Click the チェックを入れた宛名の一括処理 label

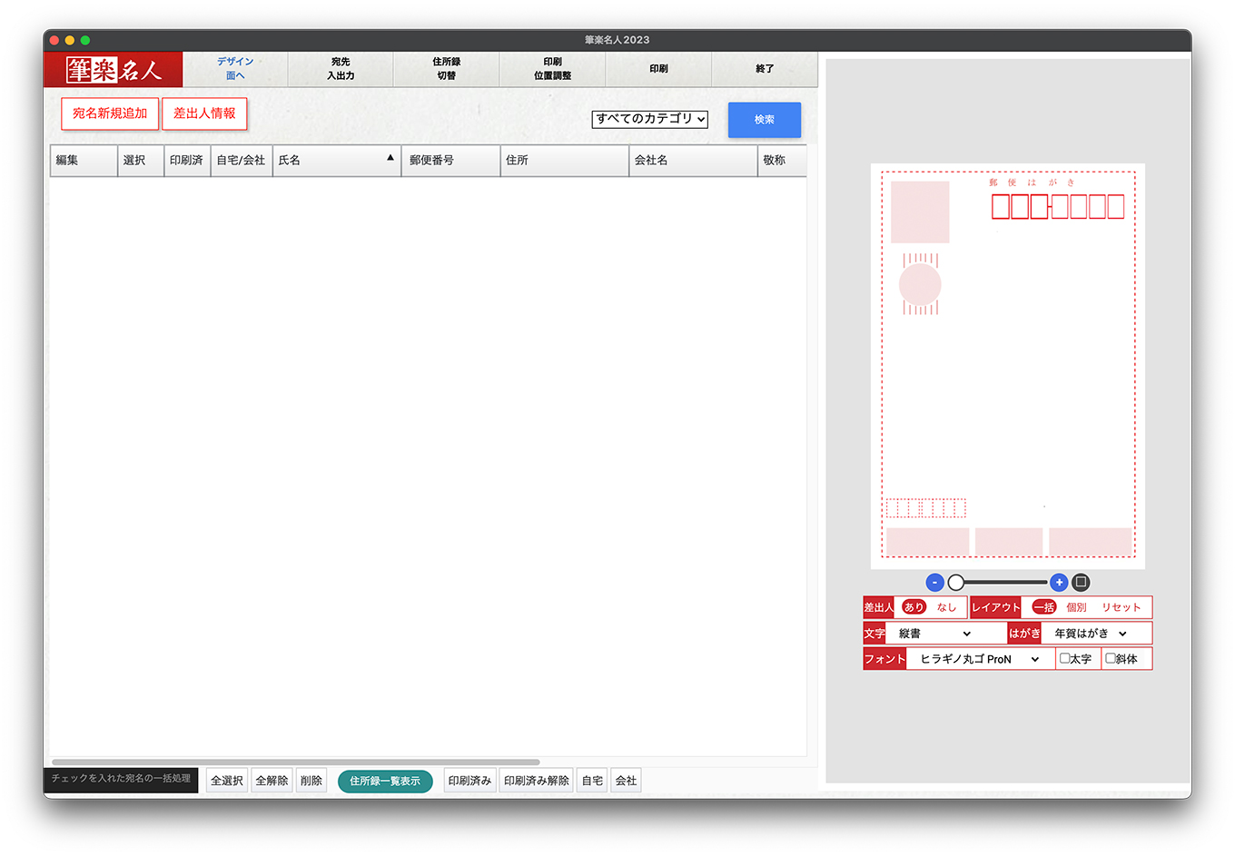point(121,779)
